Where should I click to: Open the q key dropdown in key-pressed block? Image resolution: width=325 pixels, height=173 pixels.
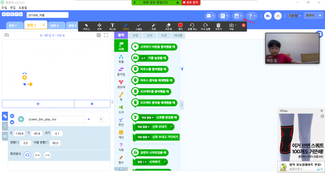point(143,58)
